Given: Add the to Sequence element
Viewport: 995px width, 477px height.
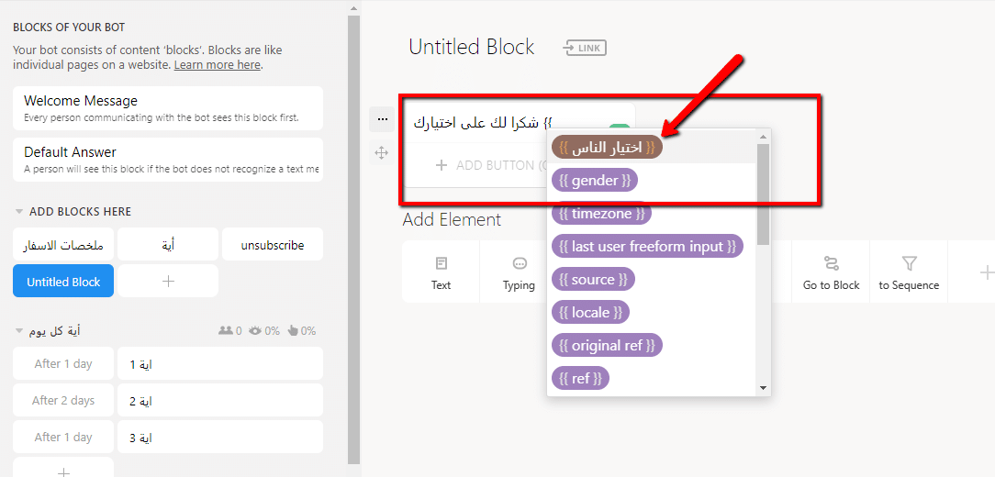Looking at the screenshot, I should 909,272.
